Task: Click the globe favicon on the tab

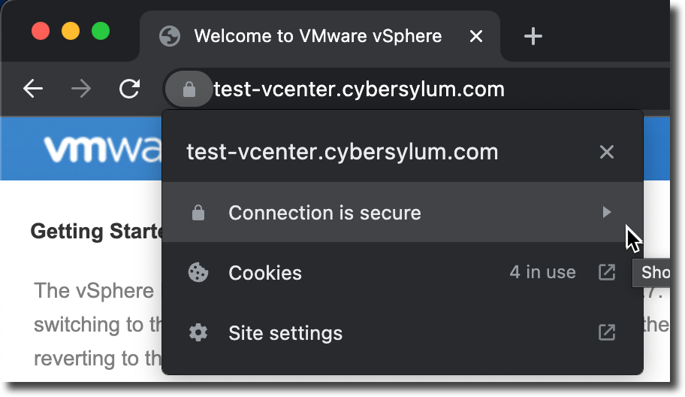Action: coord(170,36)
